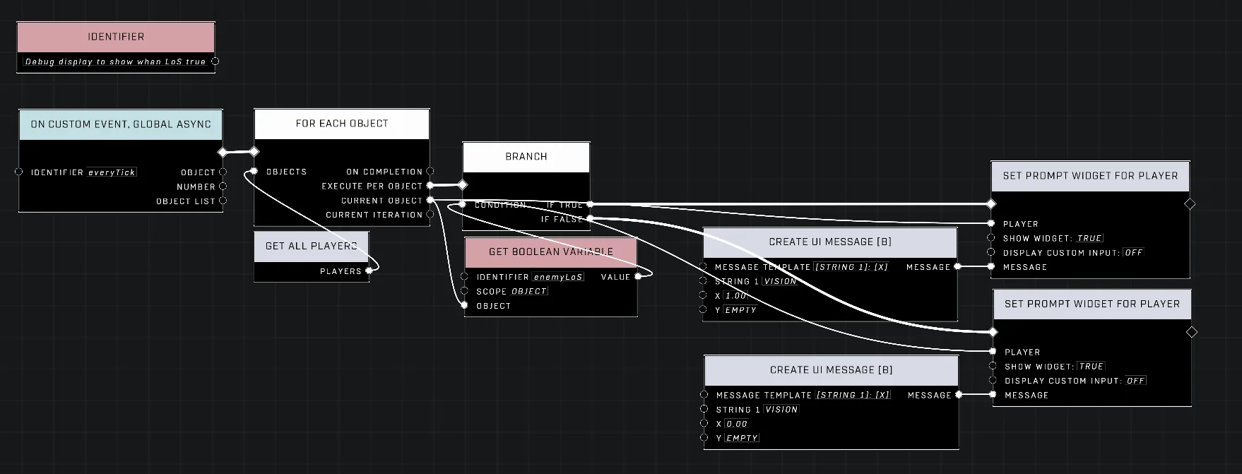Viewport: 1242px width, 474px height.
Task: Select the FOR EACH OBJECT node header
Action: (342, 124)
